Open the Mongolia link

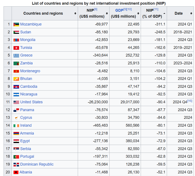28,40
